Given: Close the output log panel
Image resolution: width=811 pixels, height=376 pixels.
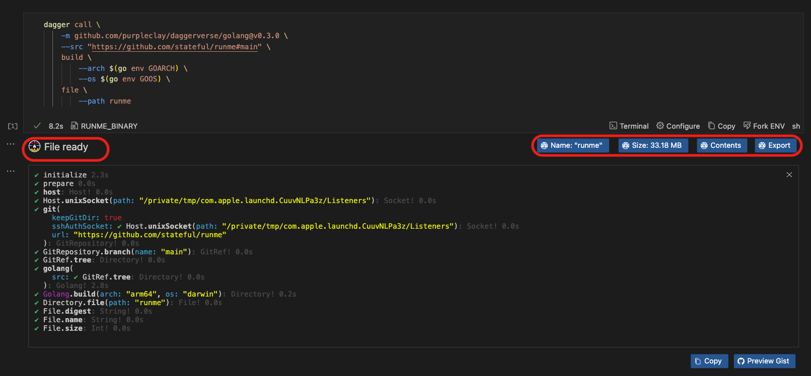Looking at the screenshot, I should (x=789, y=174).
